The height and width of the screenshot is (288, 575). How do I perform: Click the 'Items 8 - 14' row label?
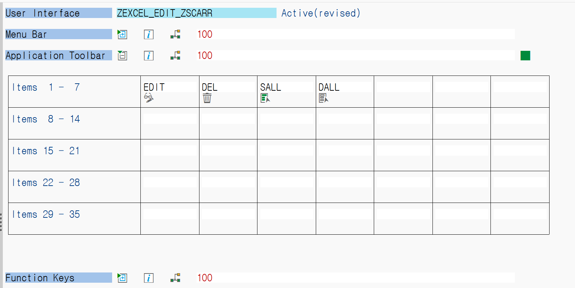pyautogui.click(x=46, y=119)
